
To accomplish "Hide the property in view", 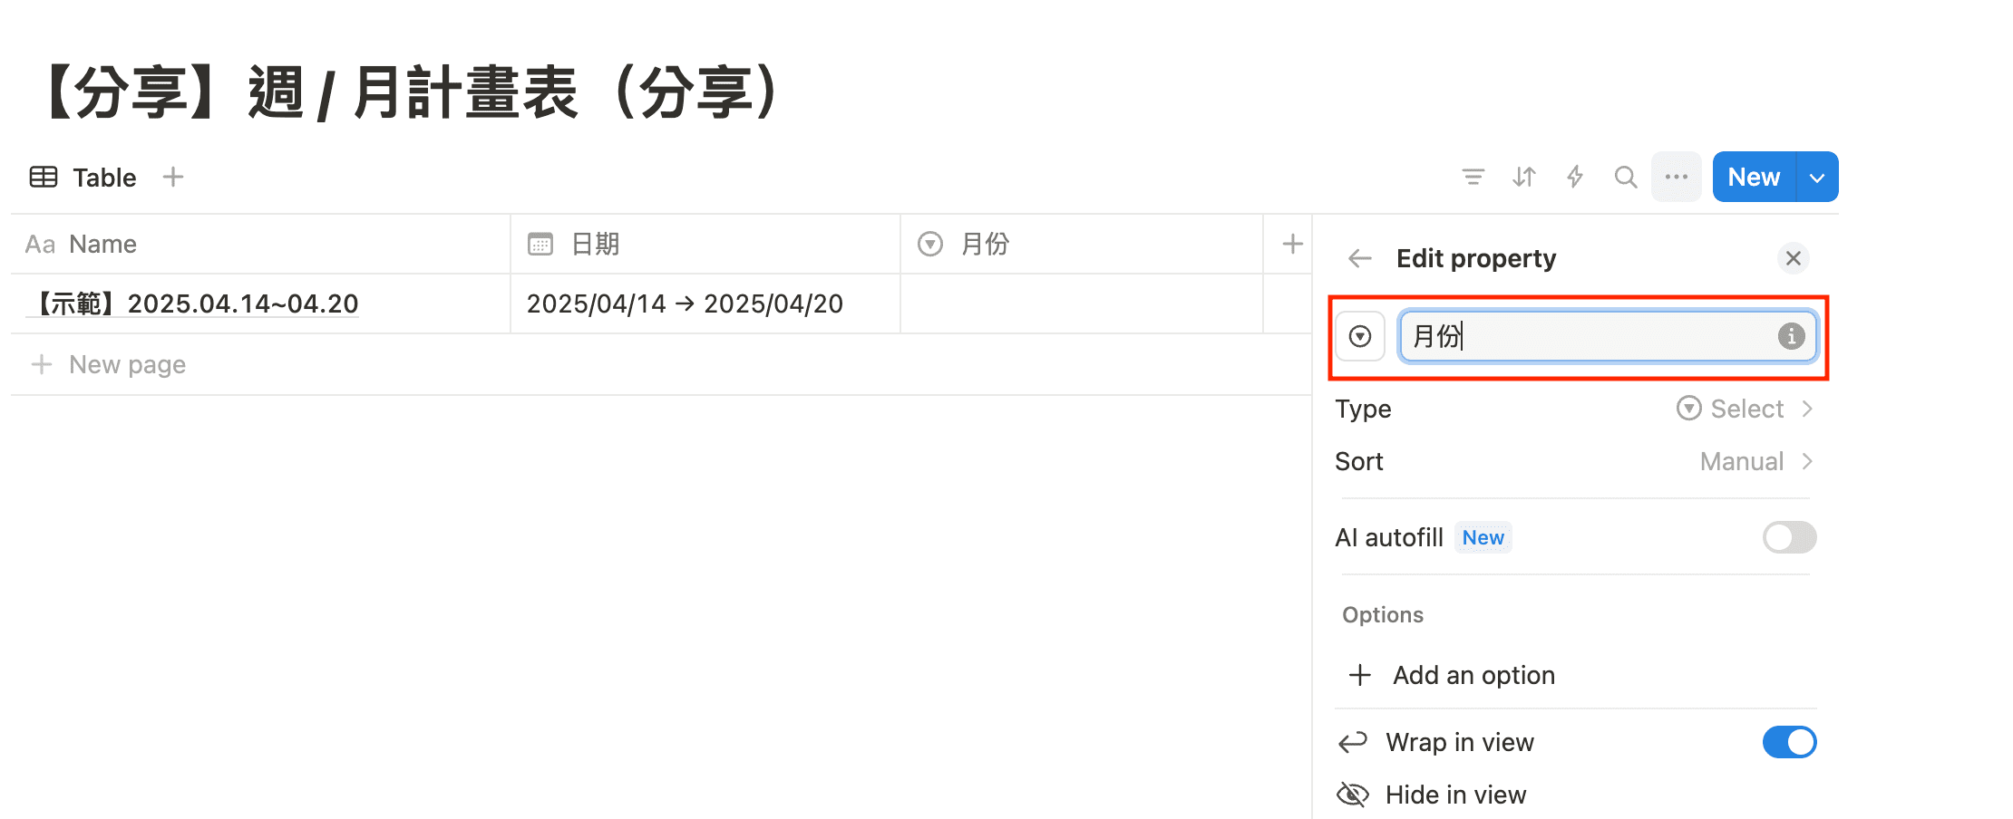I will coord(1455,795).
